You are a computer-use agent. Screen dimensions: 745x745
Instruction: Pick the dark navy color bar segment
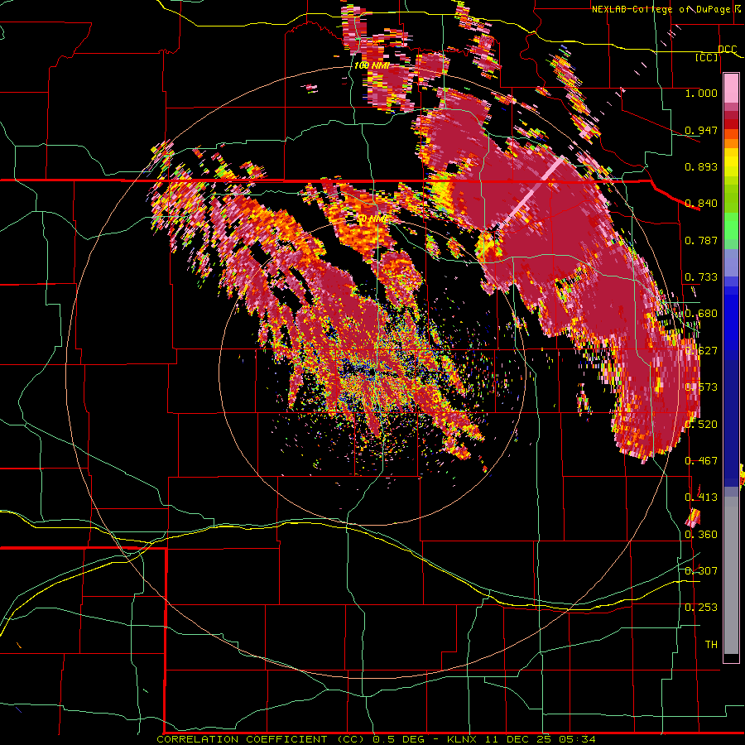(x=731, y=418)
